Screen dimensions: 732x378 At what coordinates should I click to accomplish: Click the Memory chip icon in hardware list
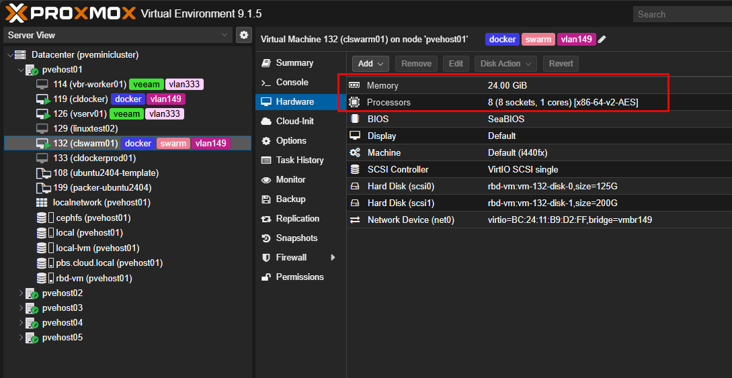tap(355, 86)
